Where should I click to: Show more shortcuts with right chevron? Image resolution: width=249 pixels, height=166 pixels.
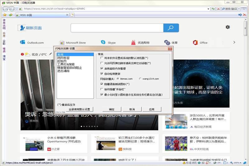click(x=234, y=42)
